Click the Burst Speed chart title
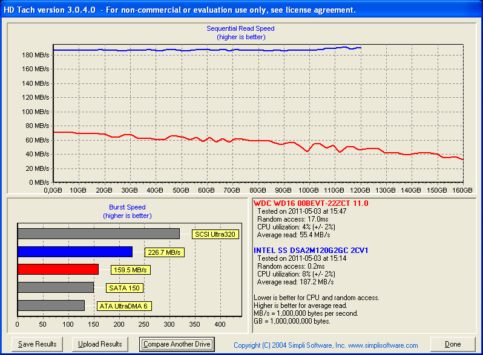The width and height of the screenshot is (483, 355). (127, 207)
